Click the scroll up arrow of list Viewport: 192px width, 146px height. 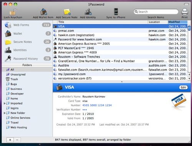(189, 75)
